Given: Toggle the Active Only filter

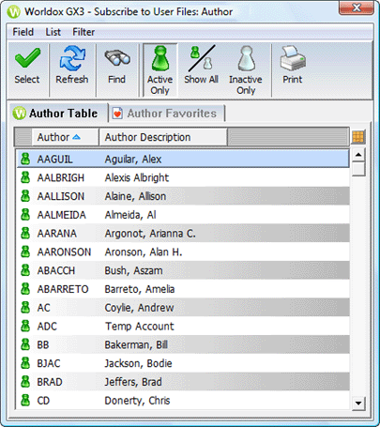Looking at the screenshot, I should (160, 70).
